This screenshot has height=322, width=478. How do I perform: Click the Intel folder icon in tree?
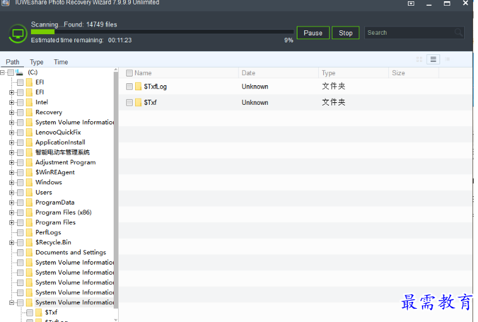click(x=29, y=102)
